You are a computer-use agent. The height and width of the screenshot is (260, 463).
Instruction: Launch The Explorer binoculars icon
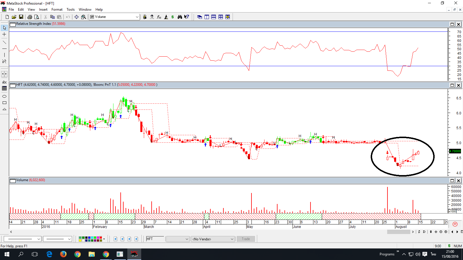pyautogui.click(x=180, y=17)
